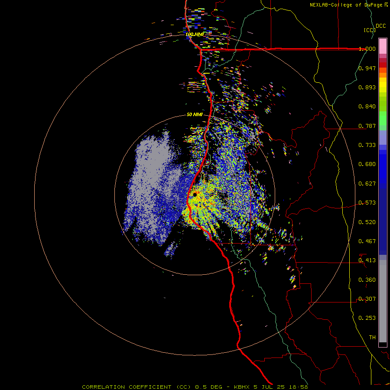Viewport: 390px width, 390px height.
Task: Click the 0.947 scale value
Action: coord(367,68)
